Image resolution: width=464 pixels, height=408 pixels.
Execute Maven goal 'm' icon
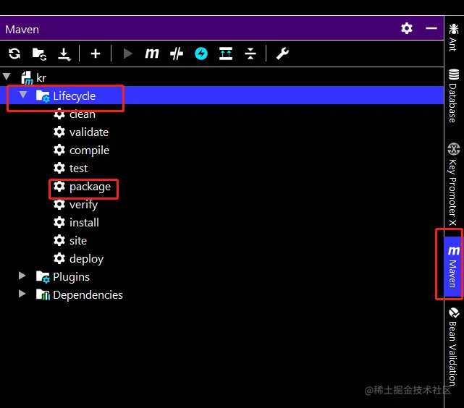[152, 54]
